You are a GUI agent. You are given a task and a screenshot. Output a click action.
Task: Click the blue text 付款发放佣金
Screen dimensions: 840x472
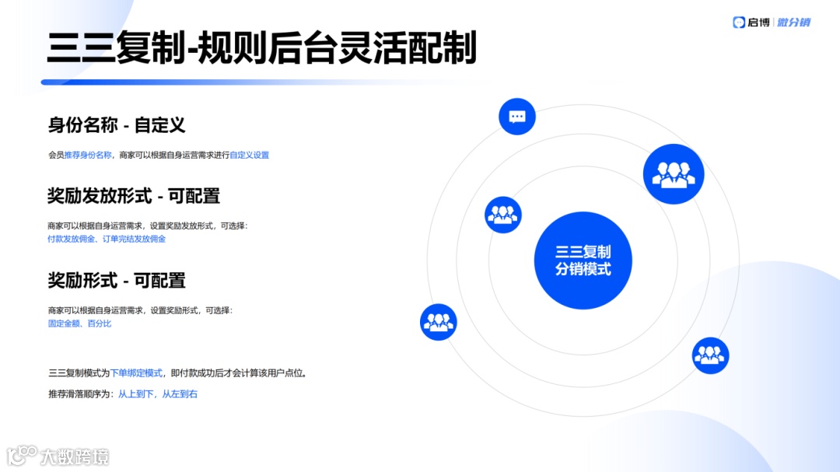click(x=71, y=239)
